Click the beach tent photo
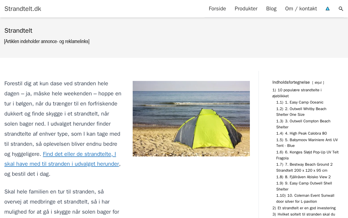This screenshot has height=218, width=348. click(x=191, y=119)
